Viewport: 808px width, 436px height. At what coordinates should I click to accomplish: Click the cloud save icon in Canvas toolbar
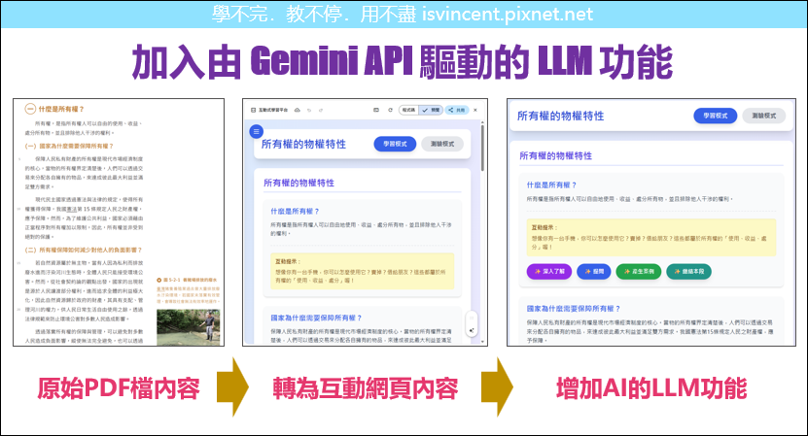[298, 110]
